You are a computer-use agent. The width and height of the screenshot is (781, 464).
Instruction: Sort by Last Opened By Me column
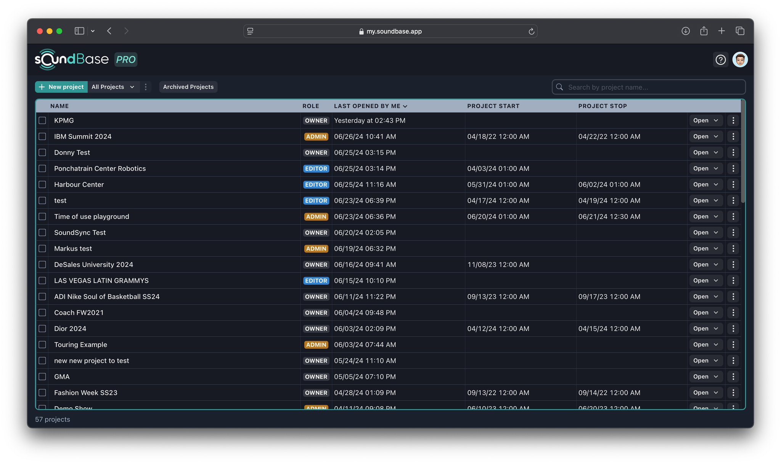point(371,106)
